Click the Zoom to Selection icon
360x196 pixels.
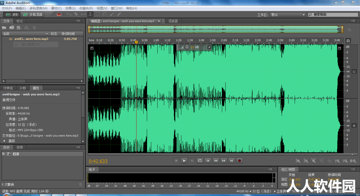(353, 161)
